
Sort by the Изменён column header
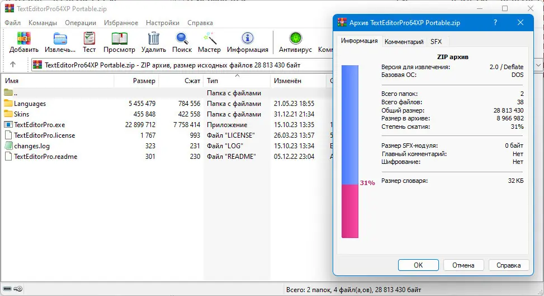299,81
